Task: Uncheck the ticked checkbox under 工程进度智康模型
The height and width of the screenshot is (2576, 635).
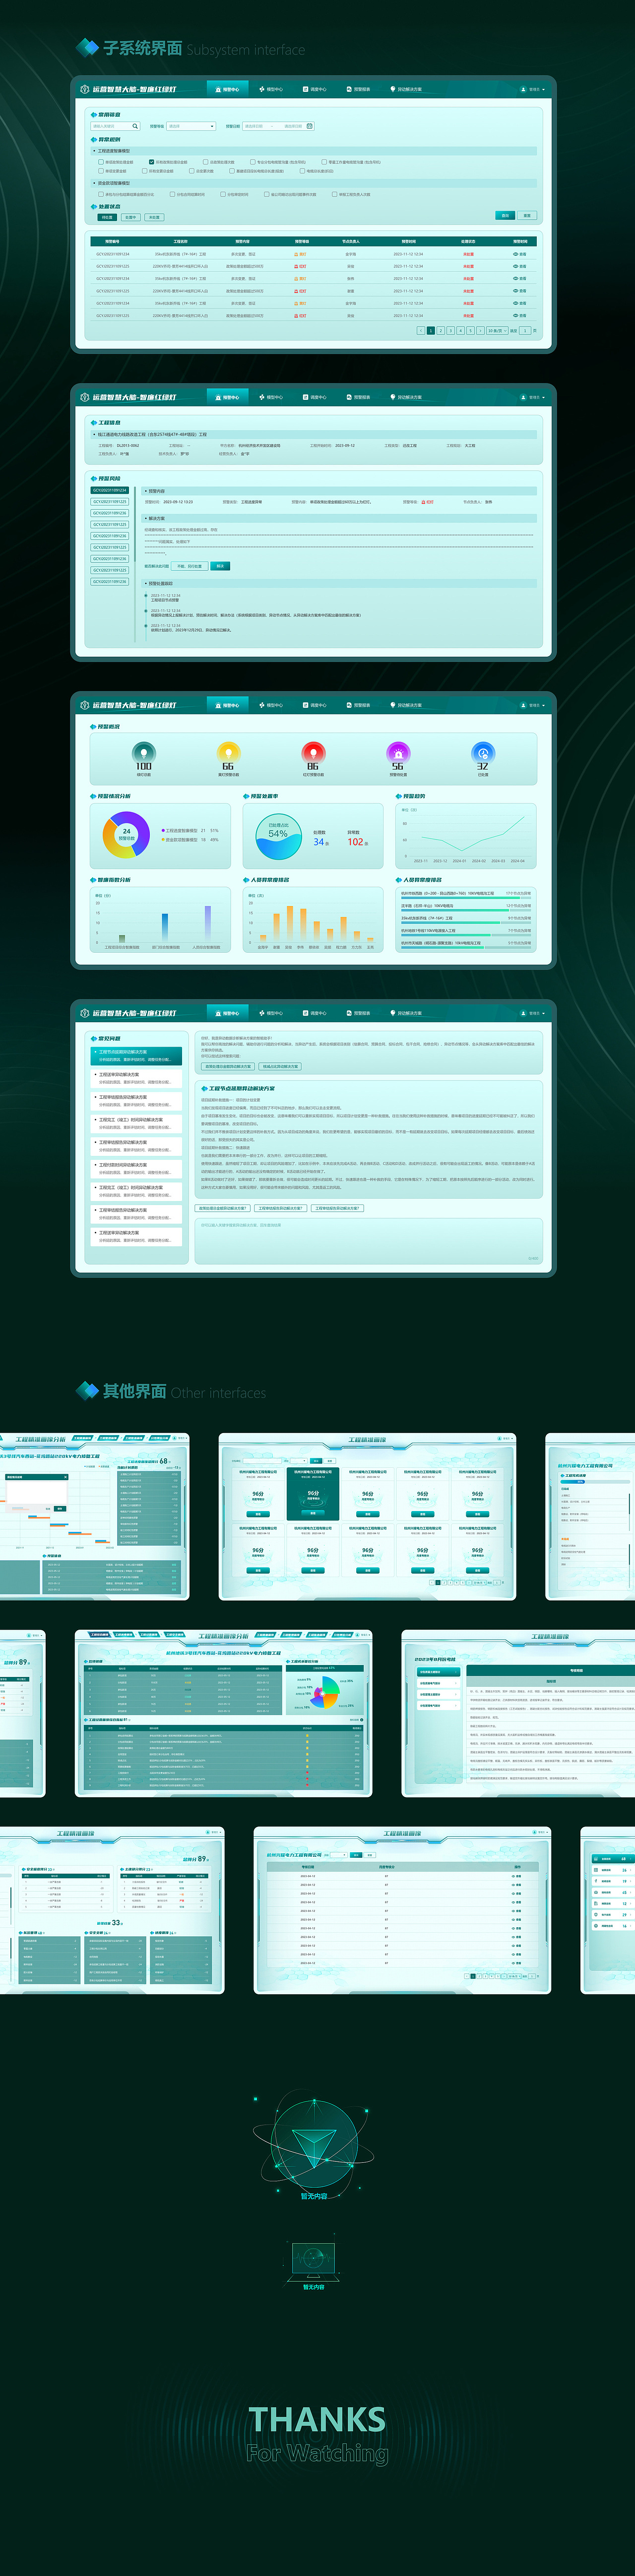Action: [152, 161]
